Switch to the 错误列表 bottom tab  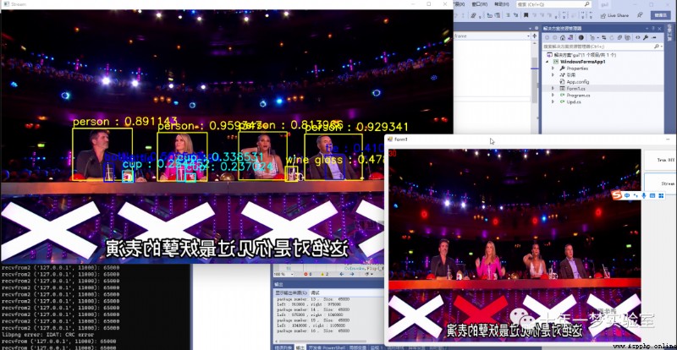283,347
